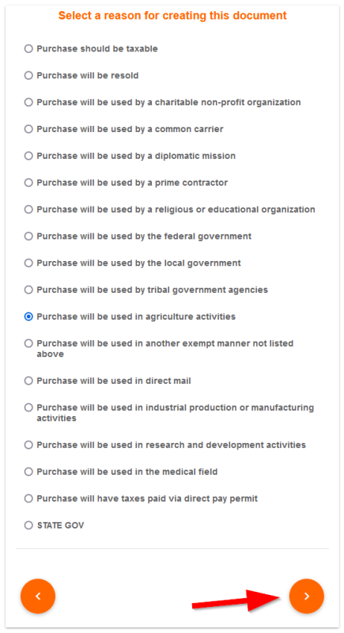Select the STATE GOV radio button
This screenshot has height=633, width=344.
pyautogui.click(x=28, y=525)
